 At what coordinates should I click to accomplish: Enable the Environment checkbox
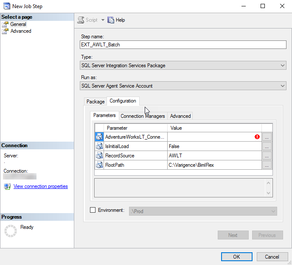tap(93, 210)
